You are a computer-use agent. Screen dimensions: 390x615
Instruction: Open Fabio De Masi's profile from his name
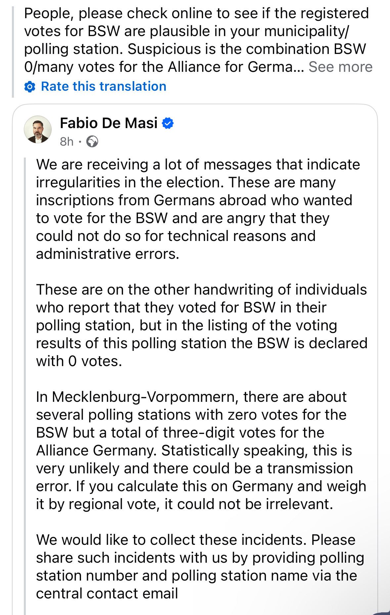[x=108, y=123]
